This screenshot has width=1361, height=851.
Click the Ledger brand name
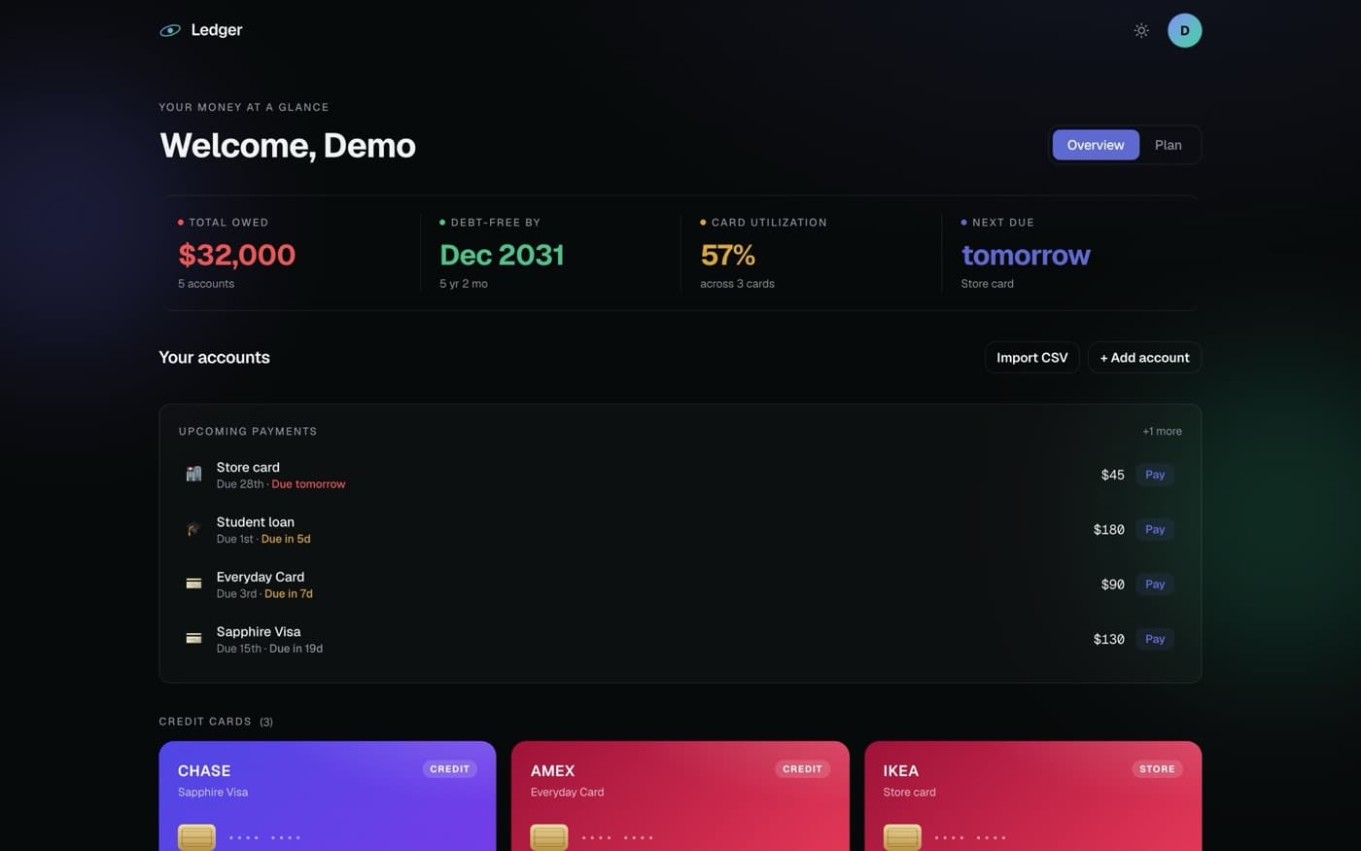click(217, 30)
